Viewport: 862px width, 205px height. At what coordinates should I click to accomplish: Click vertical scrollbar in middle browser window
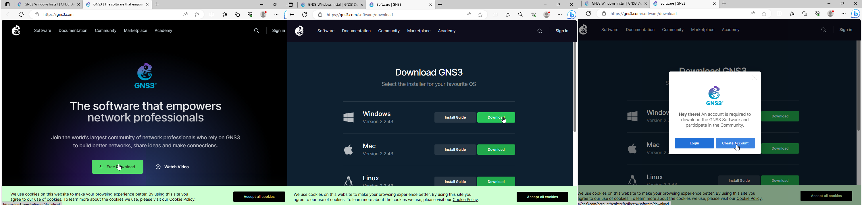pyautogui.click(x=575, y=87)
